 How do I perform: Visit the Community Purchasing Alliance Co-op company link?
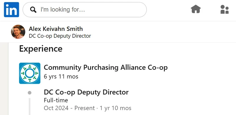click(x=106, y=67)
